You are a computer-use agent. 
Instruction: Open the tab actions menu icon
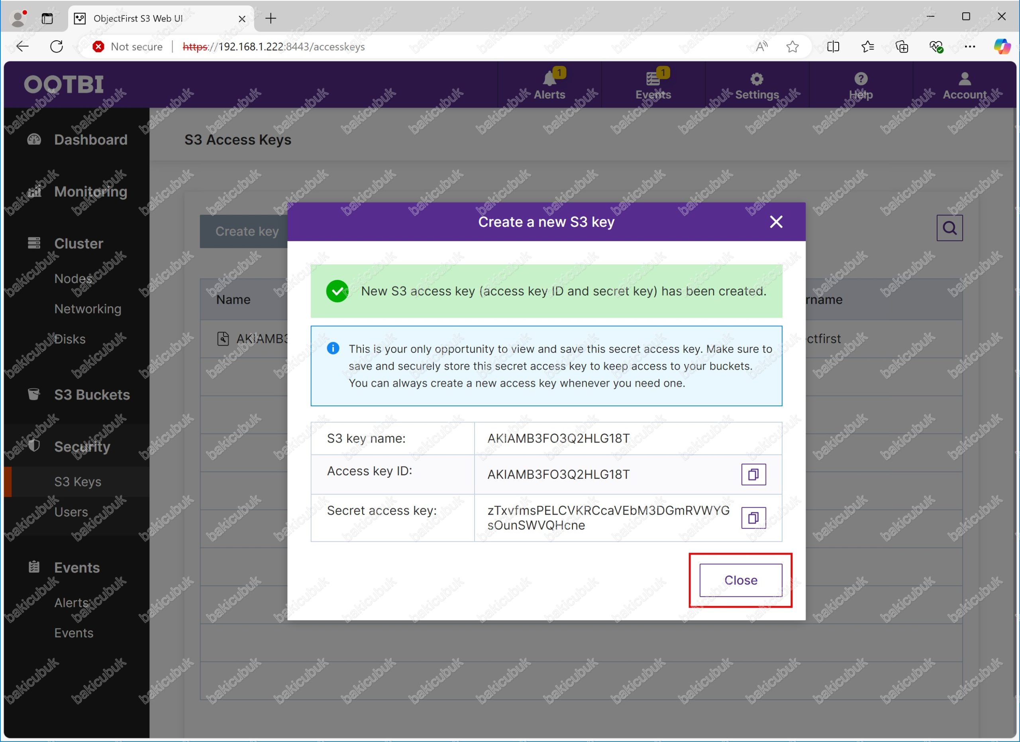point(47,18)
